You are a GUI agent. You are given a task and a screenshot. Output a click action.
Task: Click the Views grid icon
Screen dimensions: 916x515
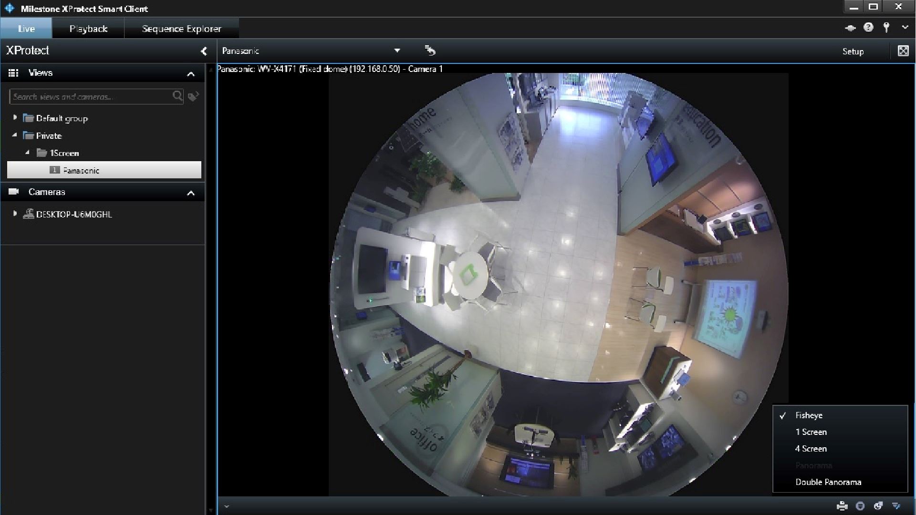[x=13, y=73]
